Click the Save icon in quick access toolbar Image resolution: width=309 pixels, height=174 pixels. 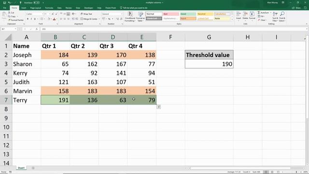click(x=4, y=2)
